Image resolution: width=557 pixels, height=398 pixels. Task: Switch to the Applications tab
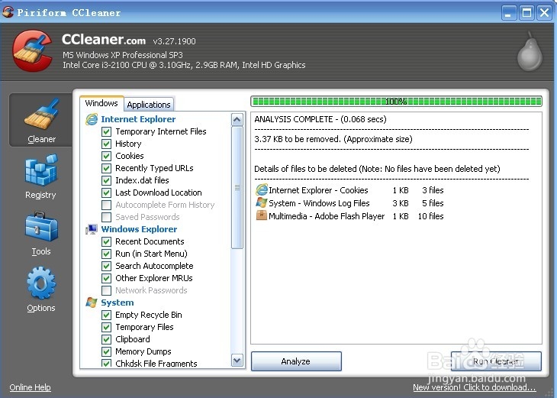[149, 105]
